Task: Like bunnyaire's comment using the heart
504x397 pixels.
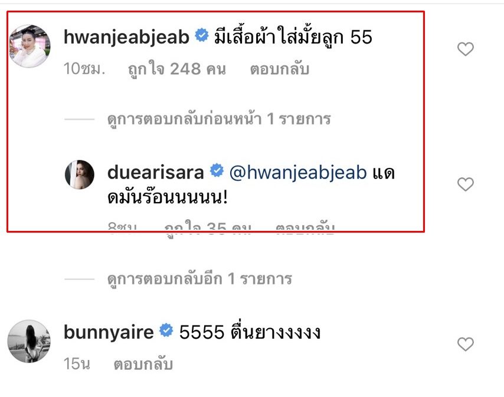Action: tap(466, 344)
